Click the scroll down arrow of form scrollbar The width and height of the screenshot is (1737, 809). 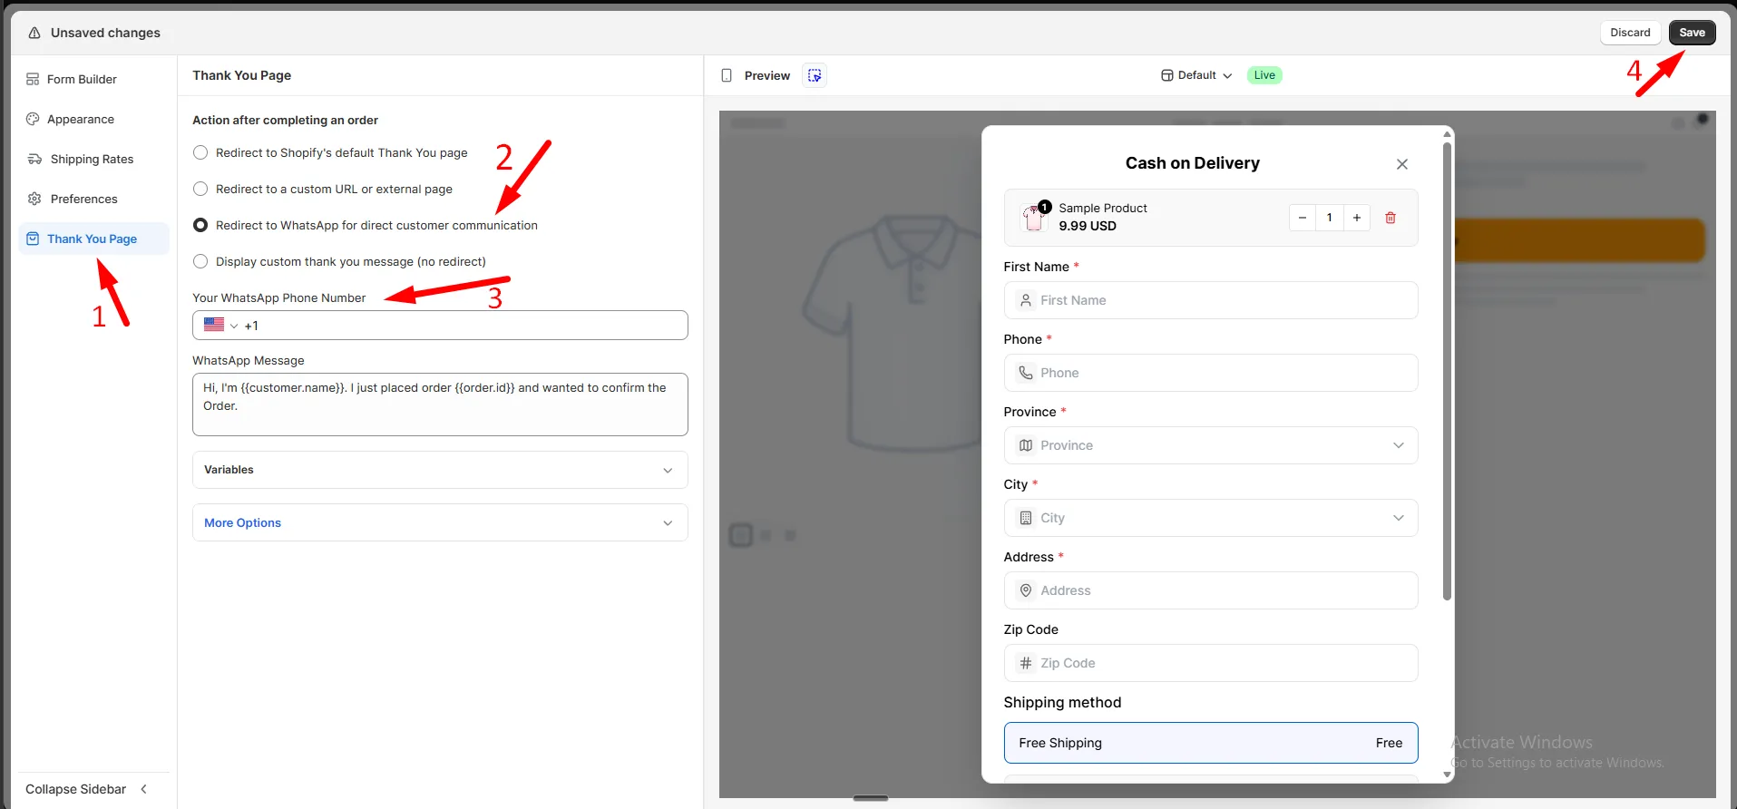tap(1447, 775)
